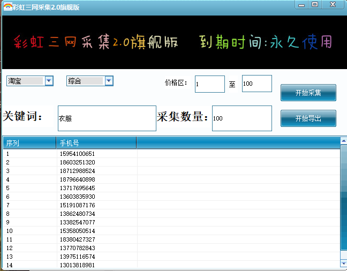347x271 pixels.
Task: Click the rainbow app icon in title bar
Action: pos(8,7)
